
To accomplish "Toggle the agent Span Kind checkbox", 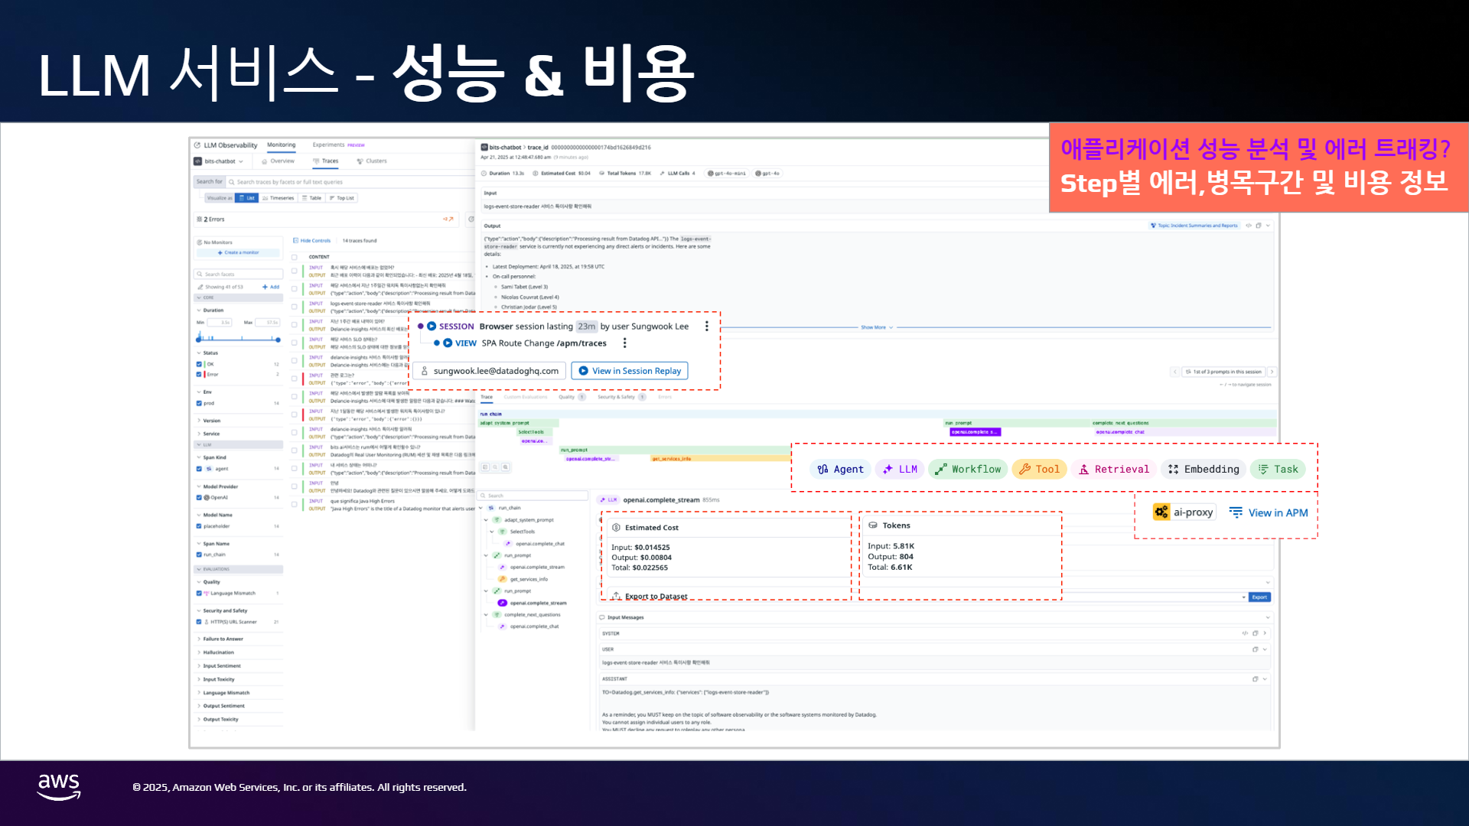I will 200,469.
